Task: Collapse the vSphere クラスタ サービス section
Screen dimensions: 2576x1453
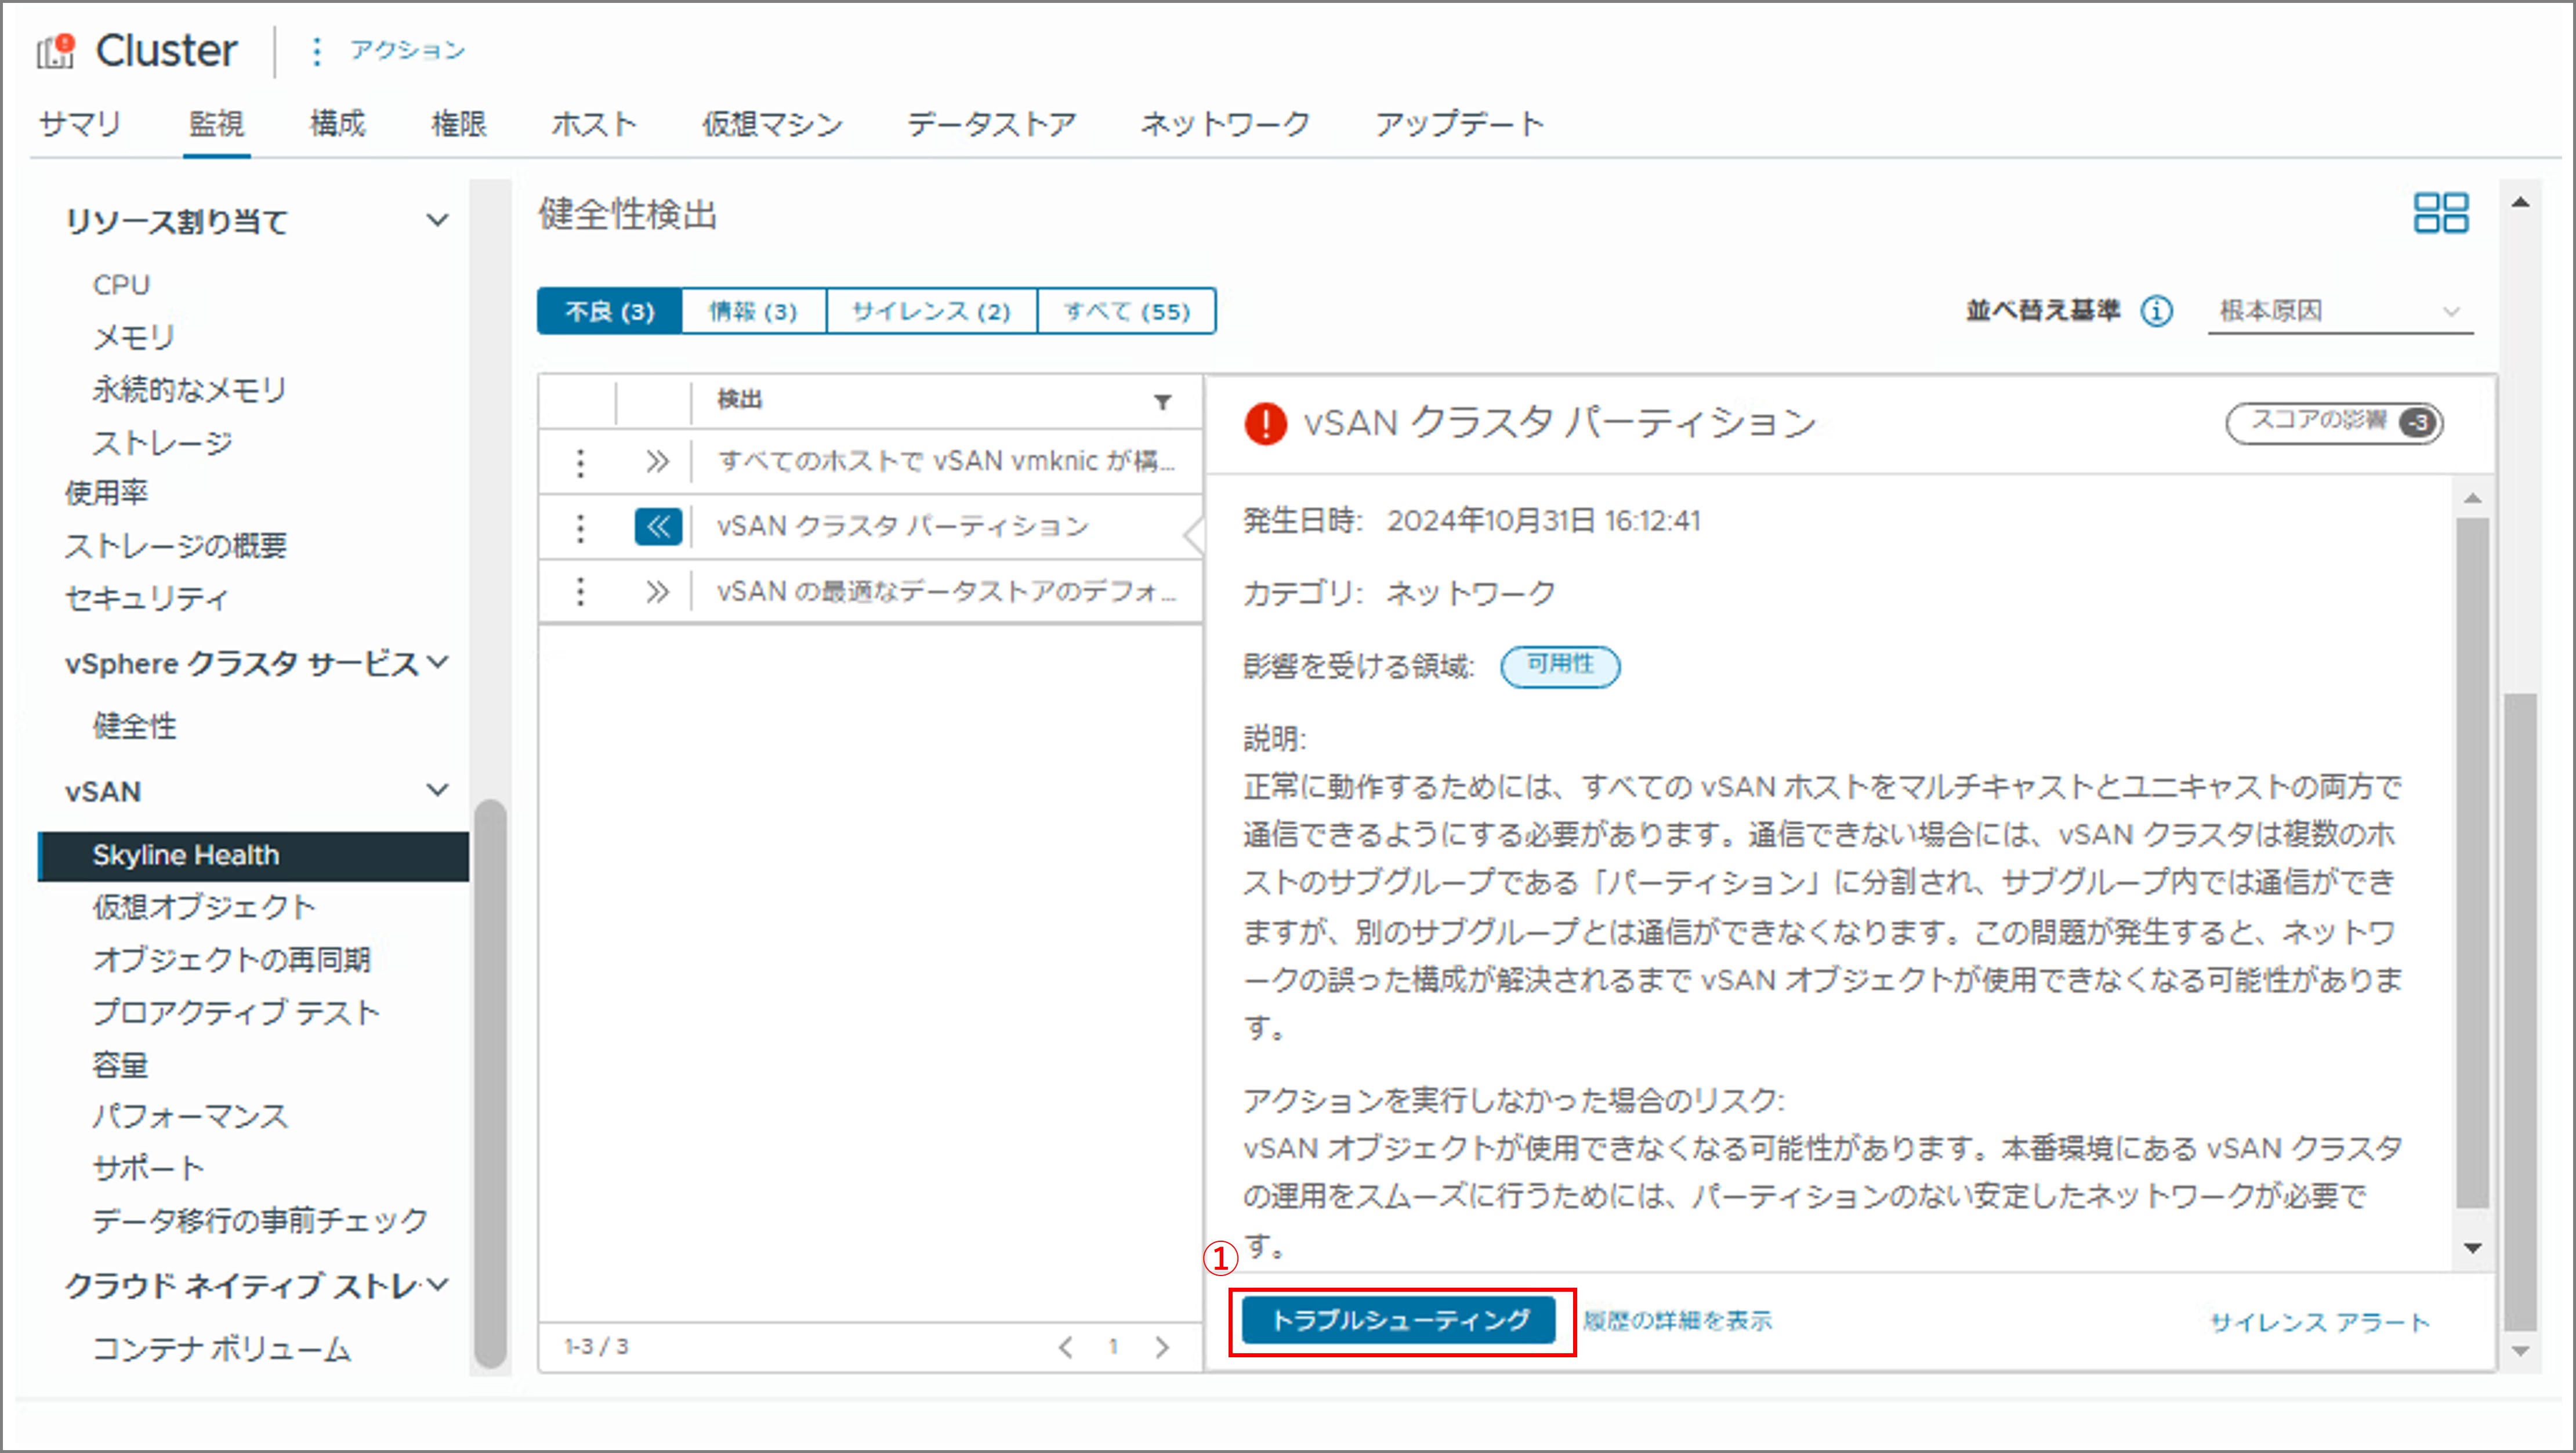Action: (x=437, y=662)
